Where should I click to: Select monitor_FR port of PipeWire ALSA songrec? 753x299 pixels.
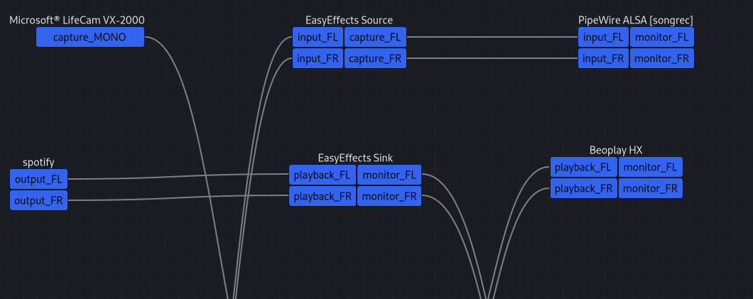point(662,58)
